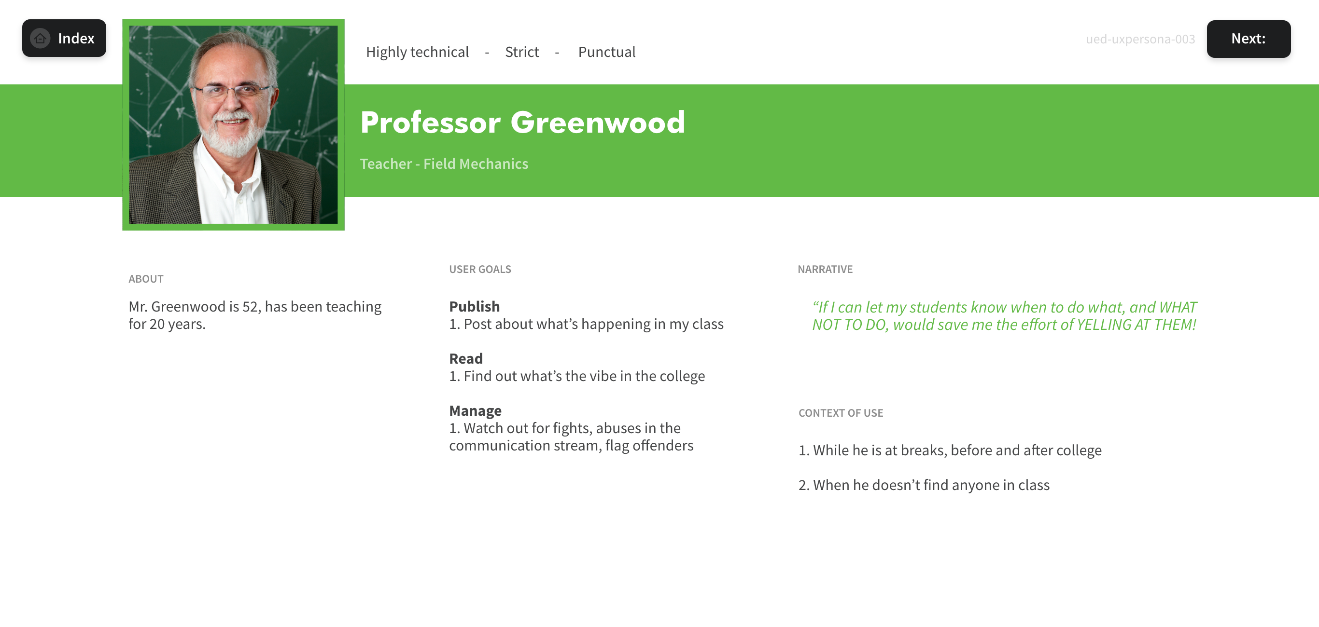Image resolution: width=1319 pixels, height=627 pixels.
Task: Click the 'Read' goal heading
Action: [x=465, y=358]
